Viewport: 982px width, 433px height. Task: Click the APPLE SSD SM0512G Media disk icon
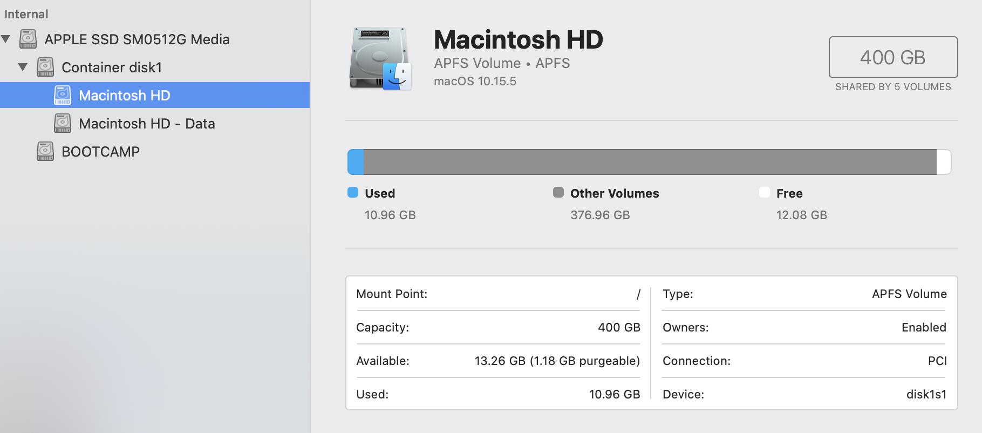[28, 39]
